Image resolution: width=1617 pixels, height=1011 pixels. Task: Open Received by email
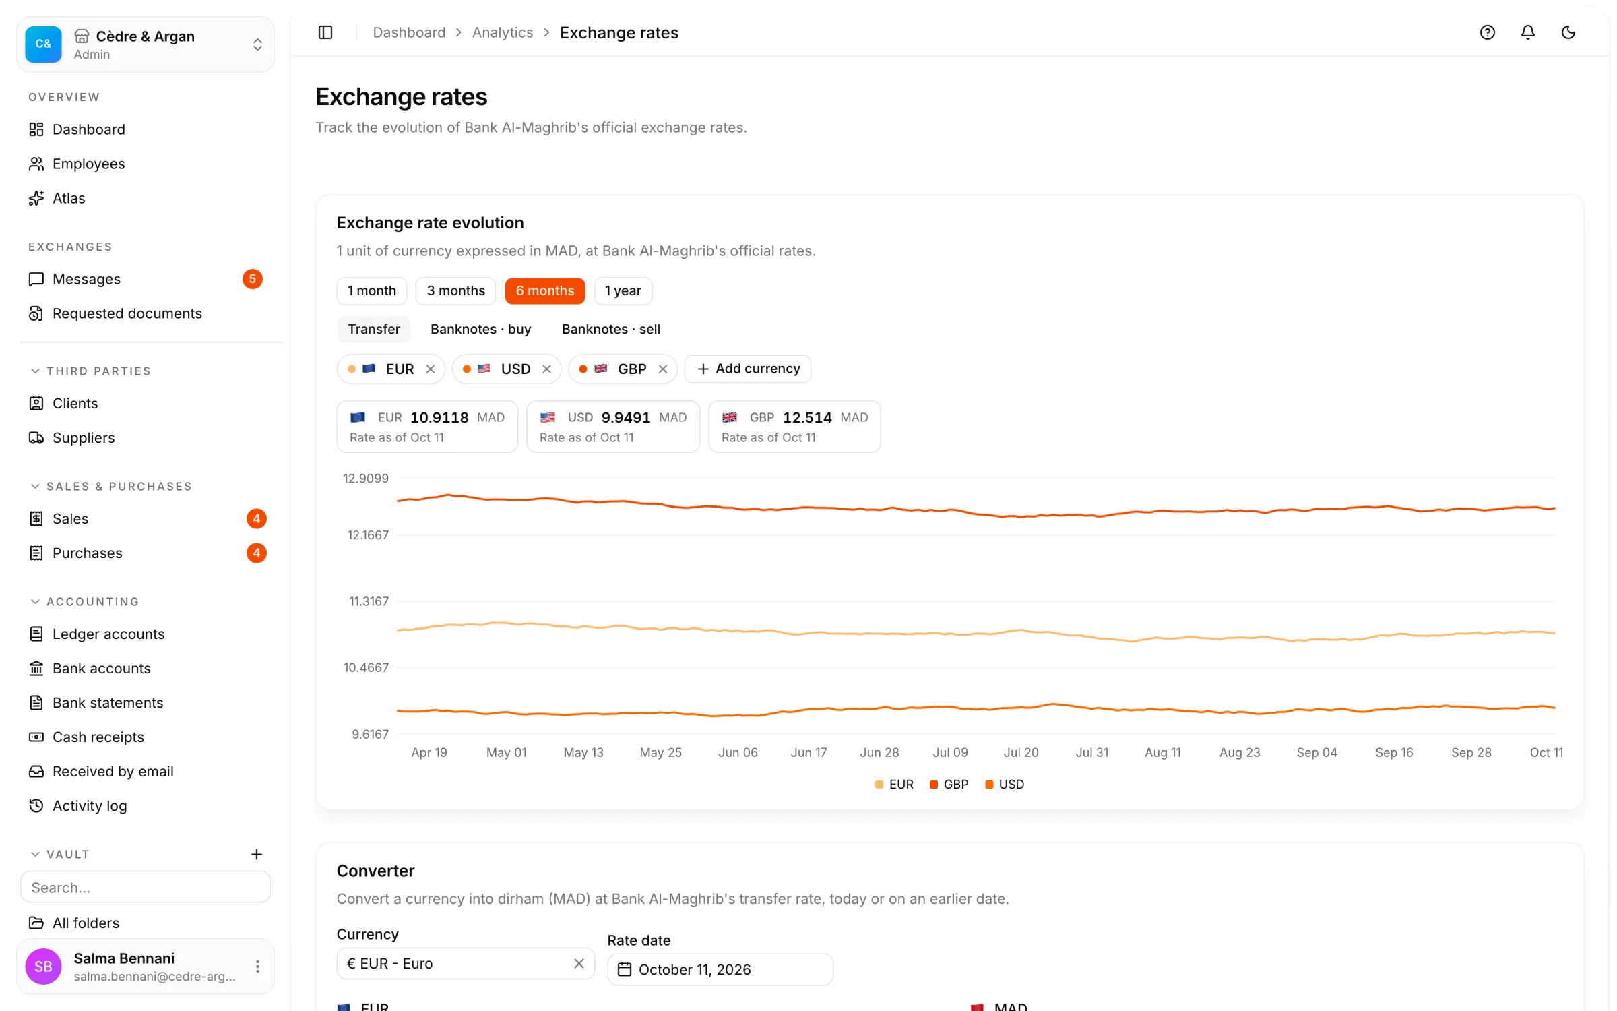[146, 771]
